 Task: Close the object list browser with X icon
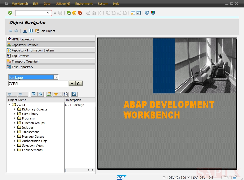click(74, 94)
